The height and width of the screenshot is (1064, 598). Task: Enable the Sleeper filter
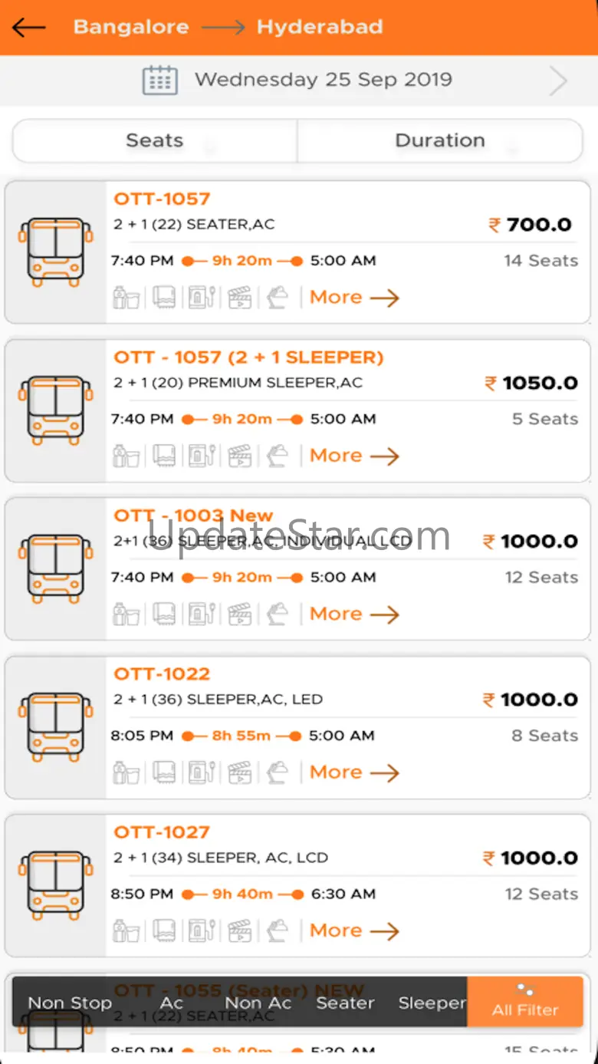point(432,1003)
